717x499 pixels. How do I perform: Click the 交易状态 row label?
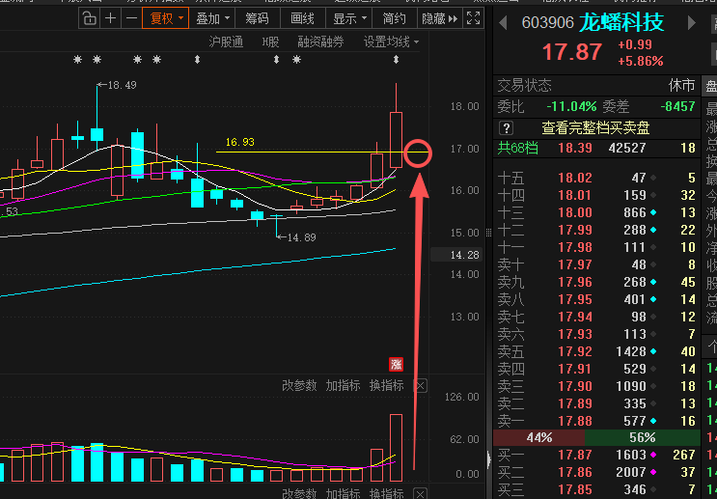525,86
